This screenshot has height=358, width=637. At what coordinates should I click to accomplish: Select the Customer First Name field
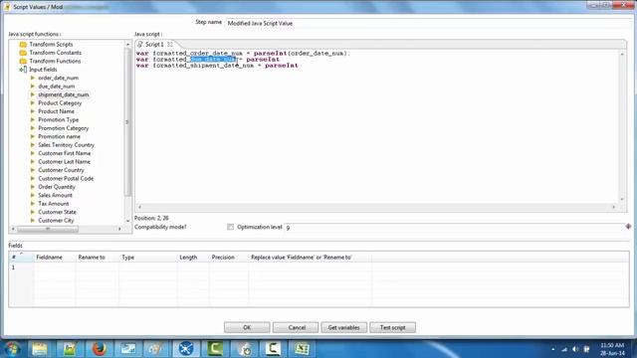64,153
